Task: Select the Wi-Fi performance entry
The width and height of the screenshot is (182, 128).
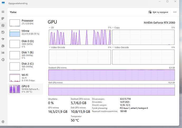Action: (26, 77)
